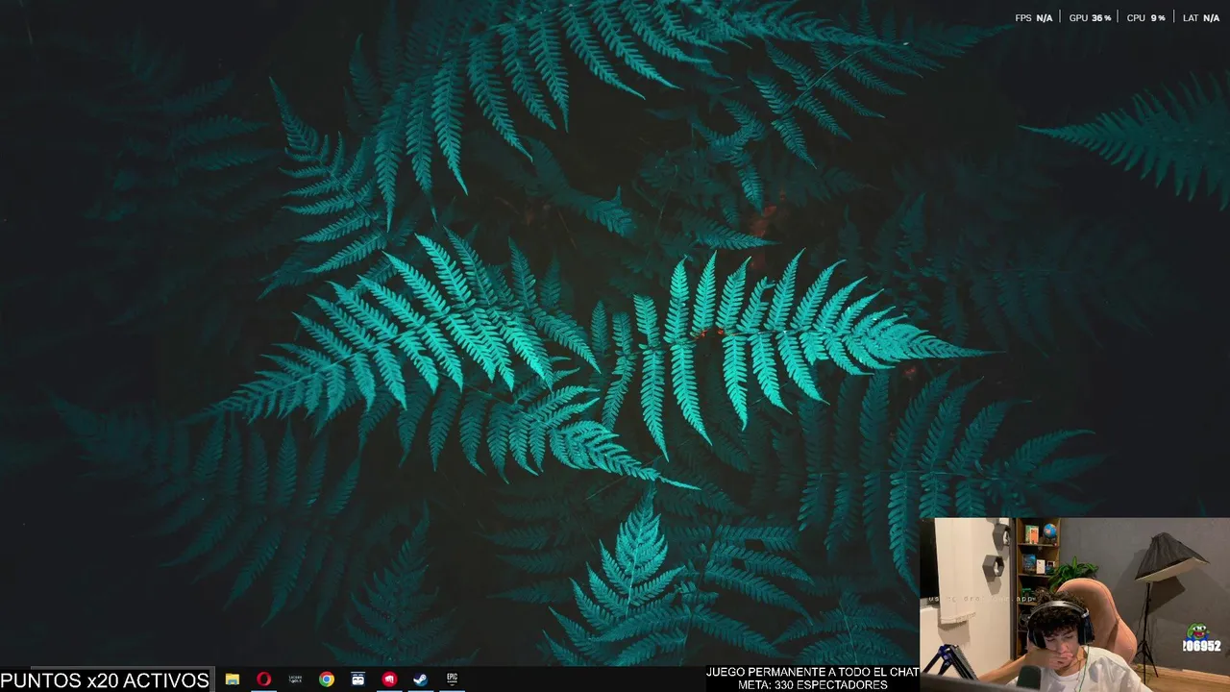Click the PUNTOS x20 ACTIVOS banner
This screenshot has width=1230, height=692.
pyautogui.click(x=105, y=680)
